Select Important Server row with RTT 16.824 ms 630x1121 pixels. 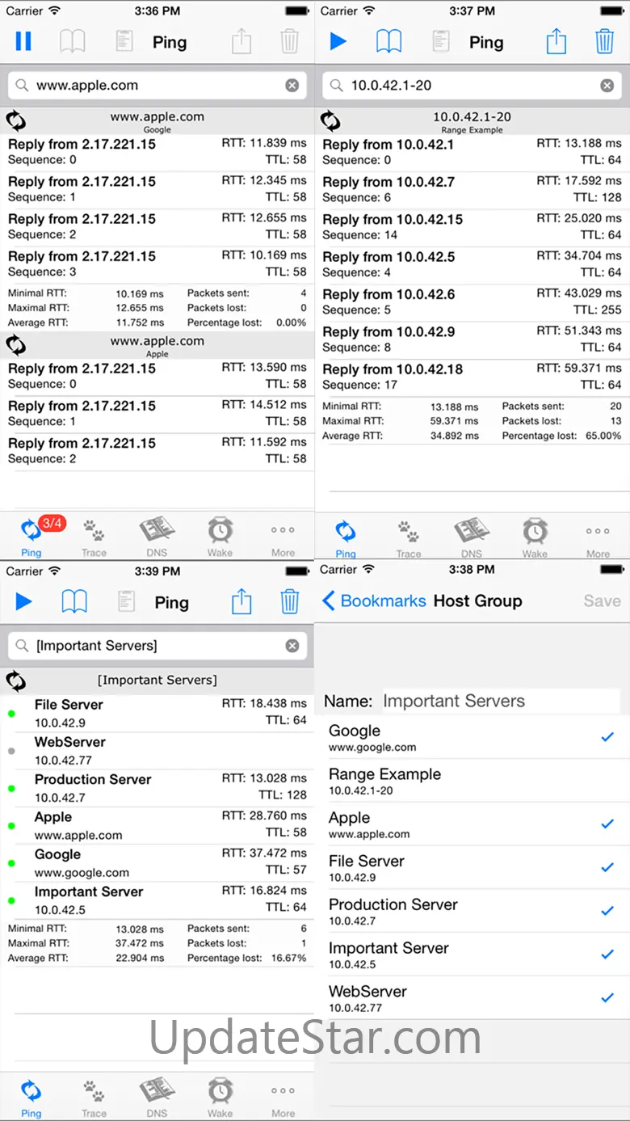point(157,900)
